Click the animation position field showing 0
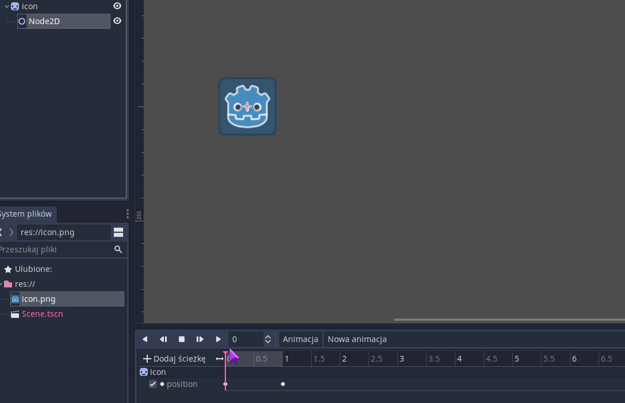 tap(246, 339)
